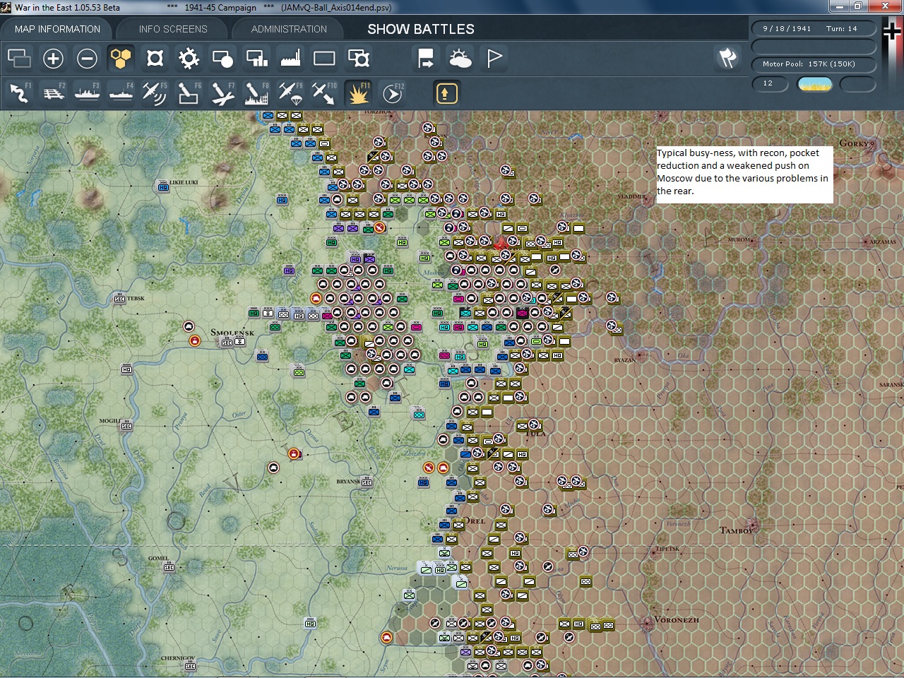Select the SEC unit at Gomel
This screenshot has width=904, height=678.
click(169, 567)
